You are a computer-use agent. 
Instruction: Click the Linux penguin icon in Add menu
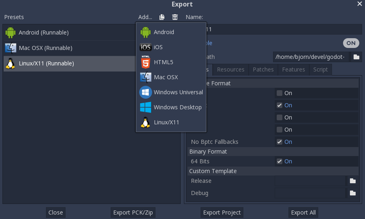(x=146, y=122)
